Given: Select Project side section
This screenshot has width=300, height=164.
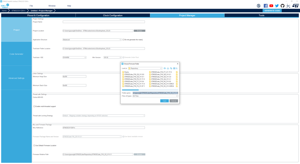Looking at the screenshot, I should point(17,30).
